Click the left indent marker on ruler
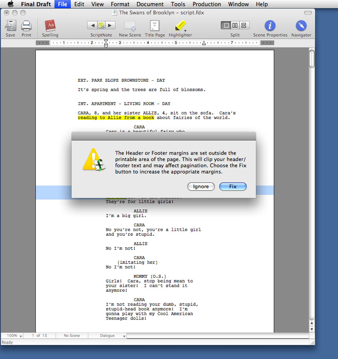Screen dimensions: 338x359 pos(106,43)
